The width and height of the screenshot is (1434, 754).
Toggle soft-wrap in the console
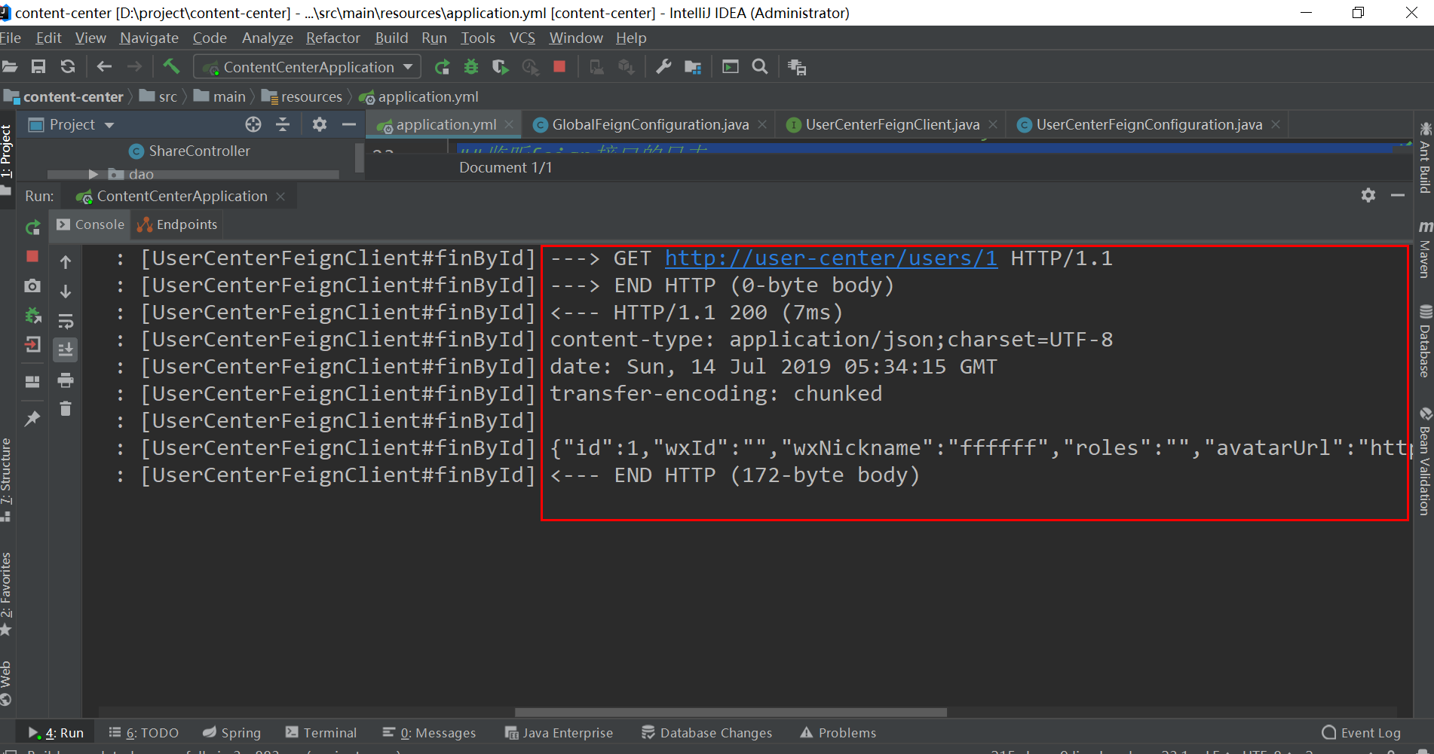66,321
